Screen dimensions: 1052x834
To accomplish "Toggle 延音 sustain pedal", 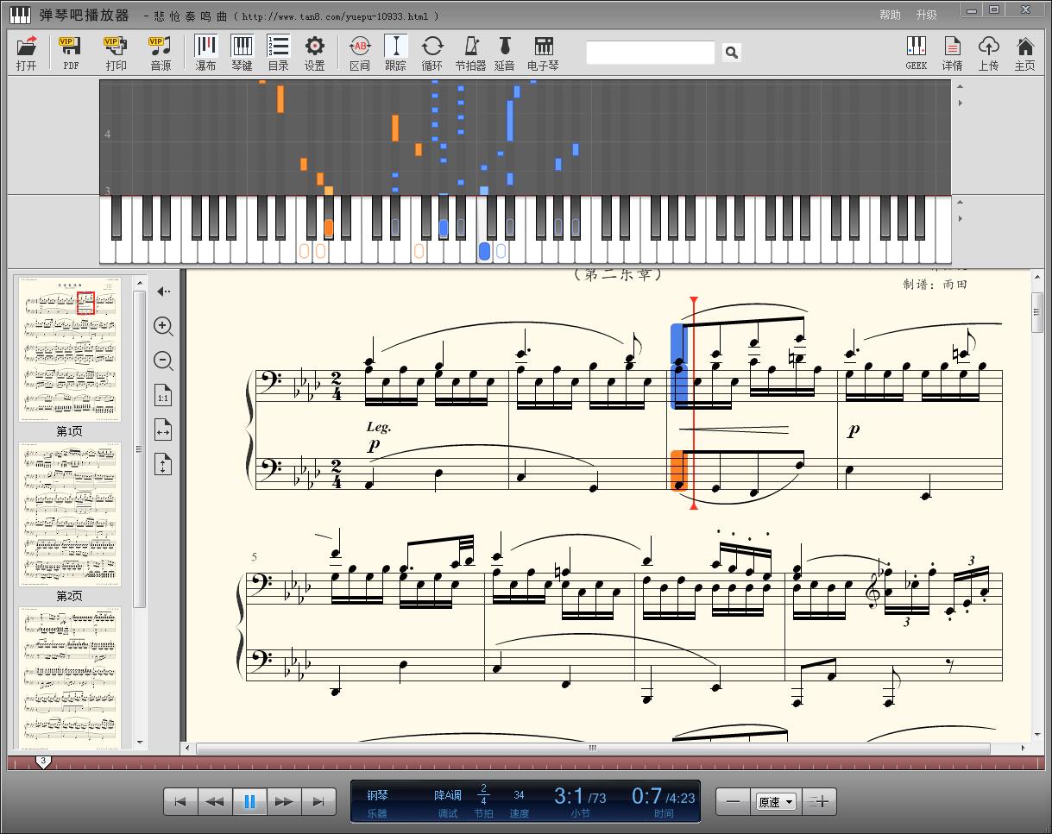I will [505, 53].
